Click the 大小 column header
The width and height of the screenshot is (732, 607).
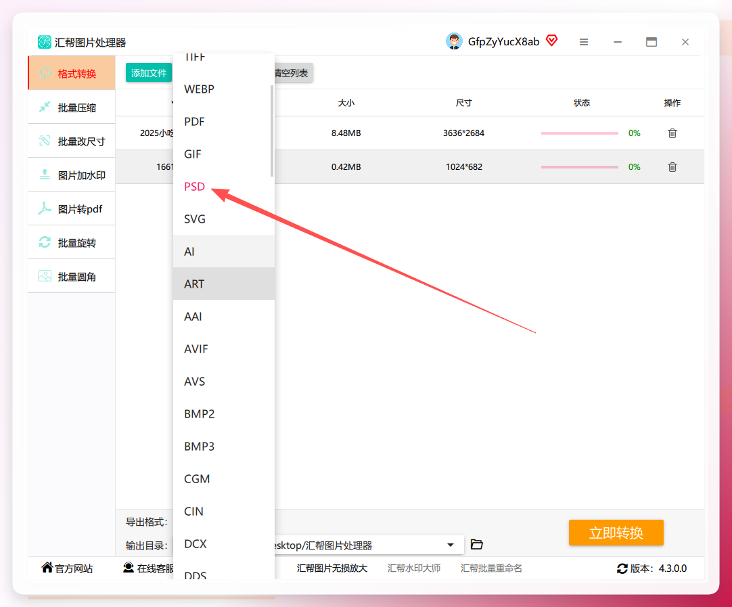pyautogui.click(x=346, y=103)
